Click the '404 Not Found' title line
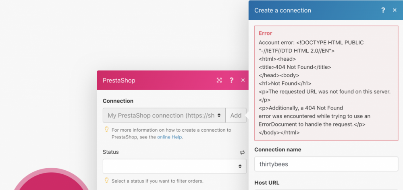 coord(295,67)
